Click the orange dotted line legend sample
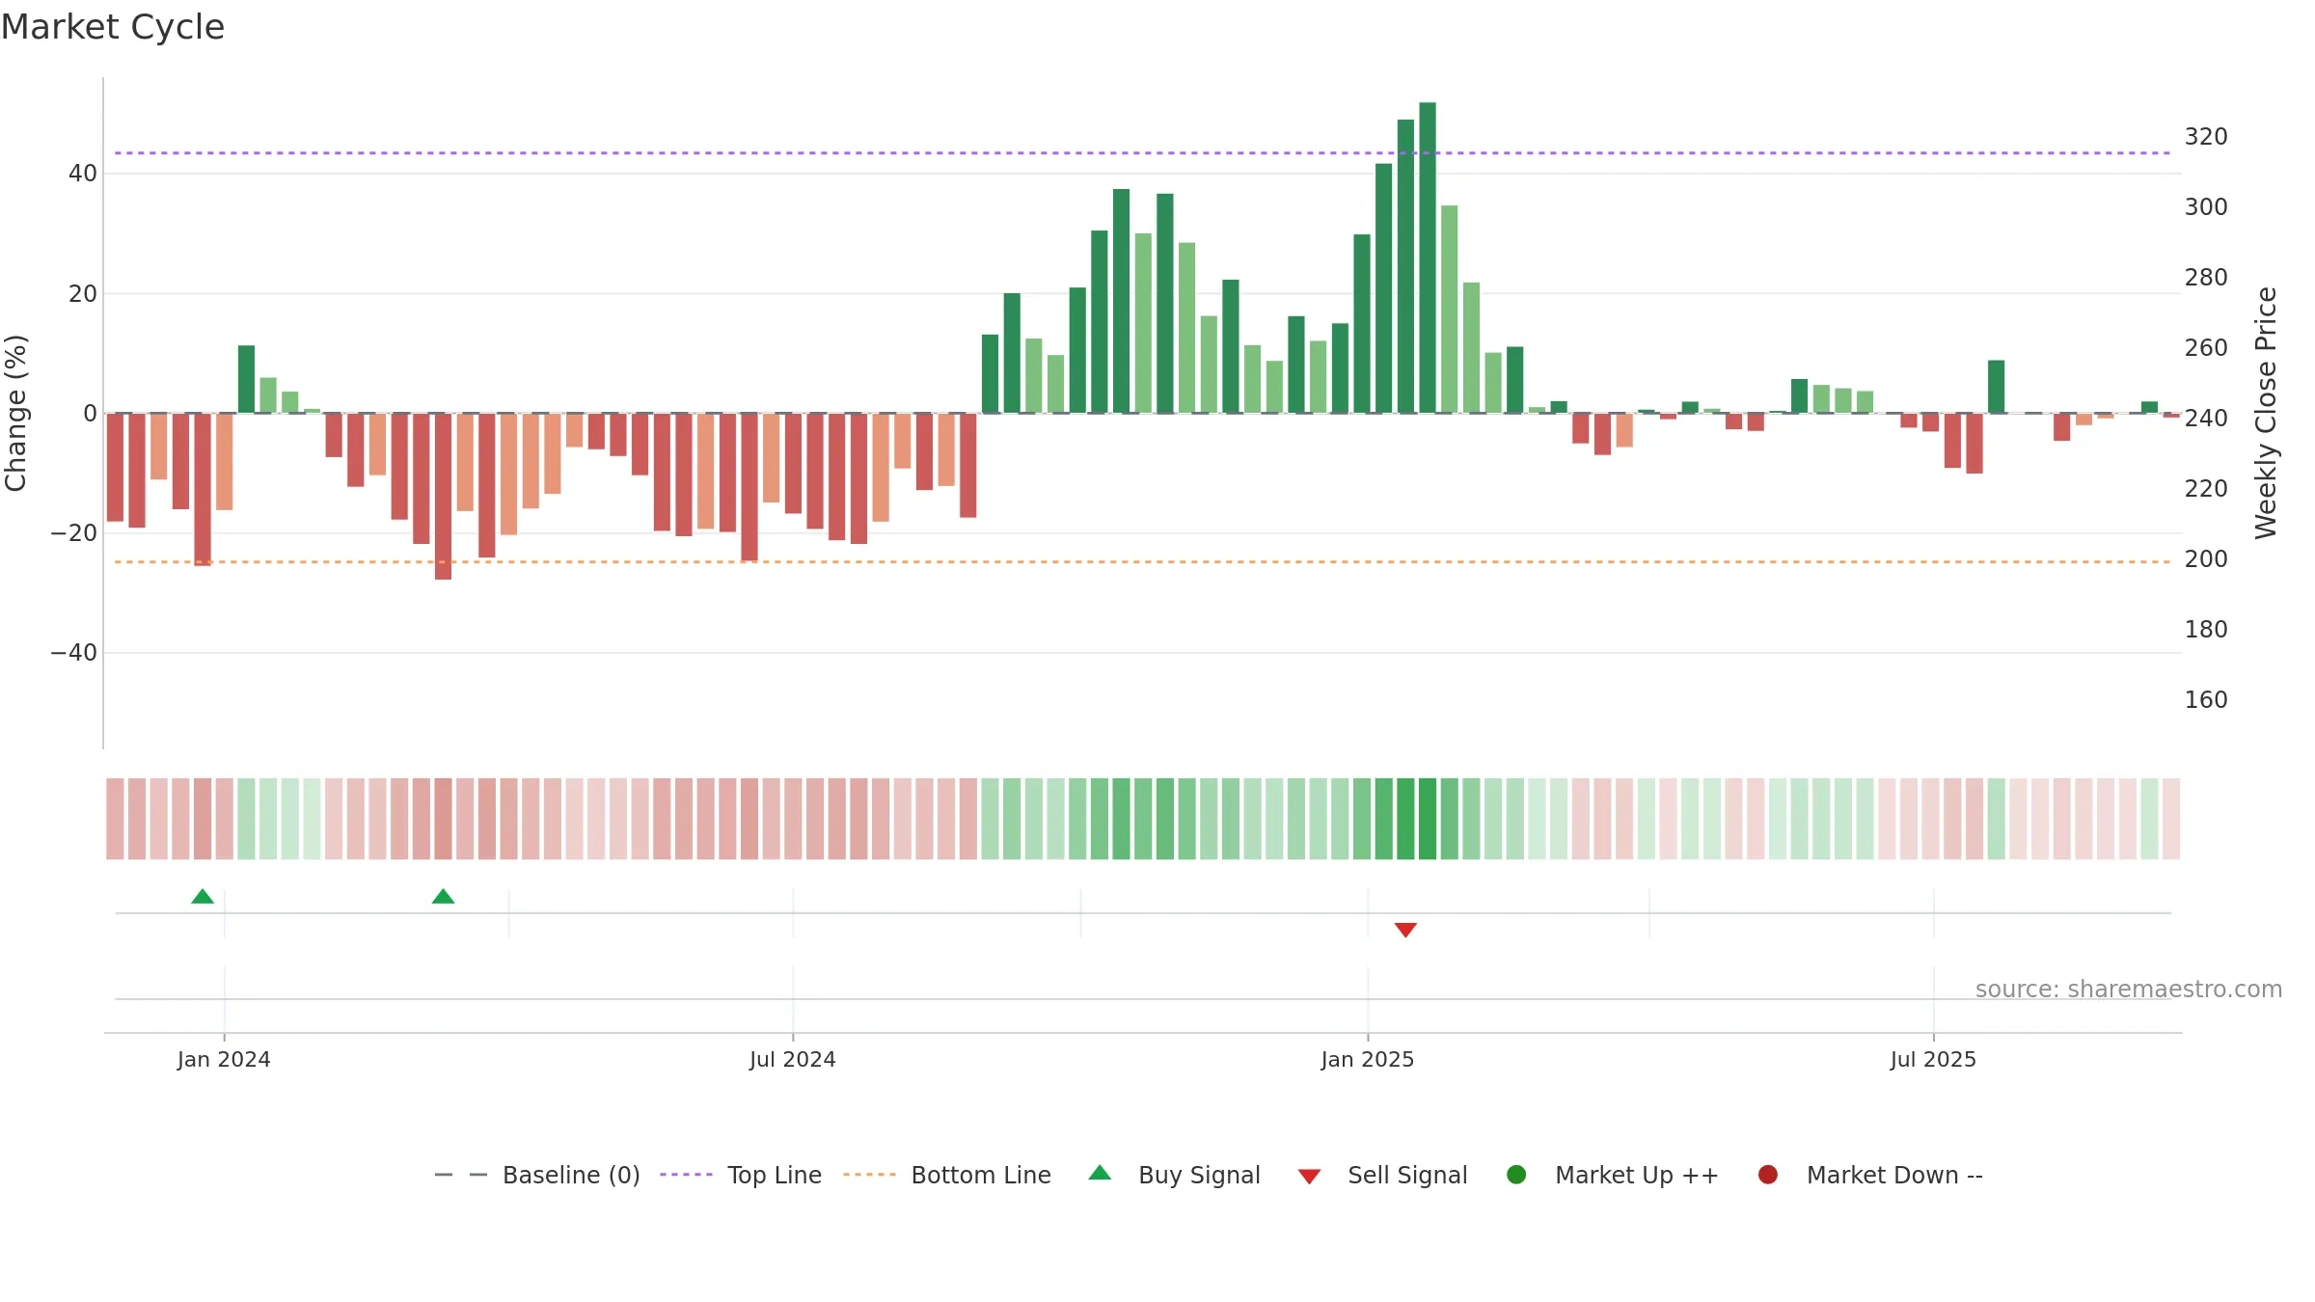Image resolution: width=2315 pixels, height=1302 pixels. click(869, 1175)
